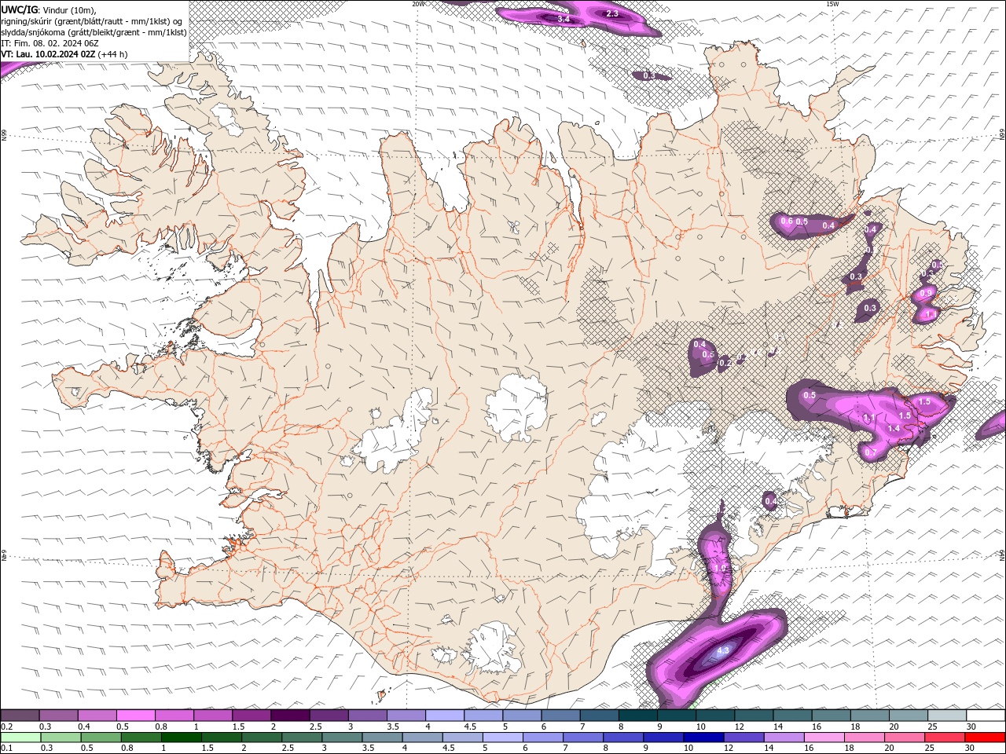This screenshot has width=1006, height=754.
Task: Click the 'slydda/snjókoma' legend description line
Action: click(x=94, y=32)
